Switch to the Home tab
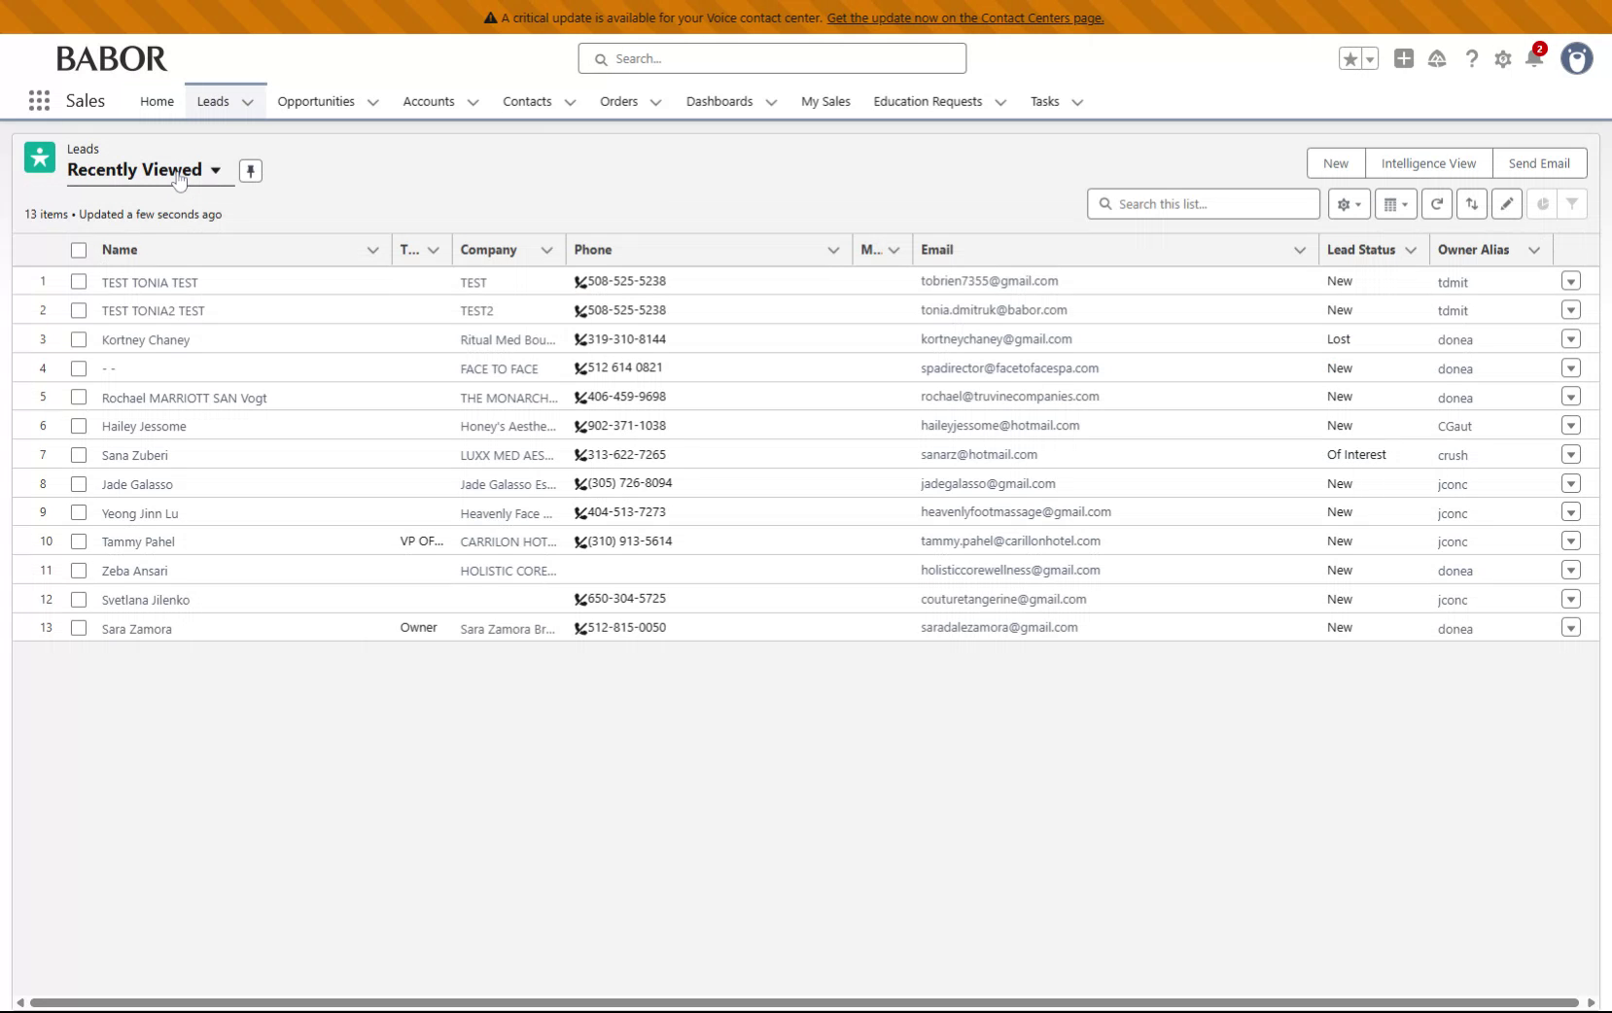Image resolution: width=1612 pixels, height=1013 pixels. [x=156, y=101]
